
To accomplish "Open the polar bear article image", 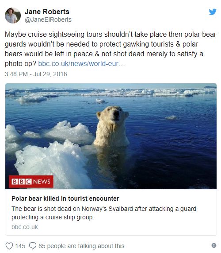I will (x=111, y=136).
